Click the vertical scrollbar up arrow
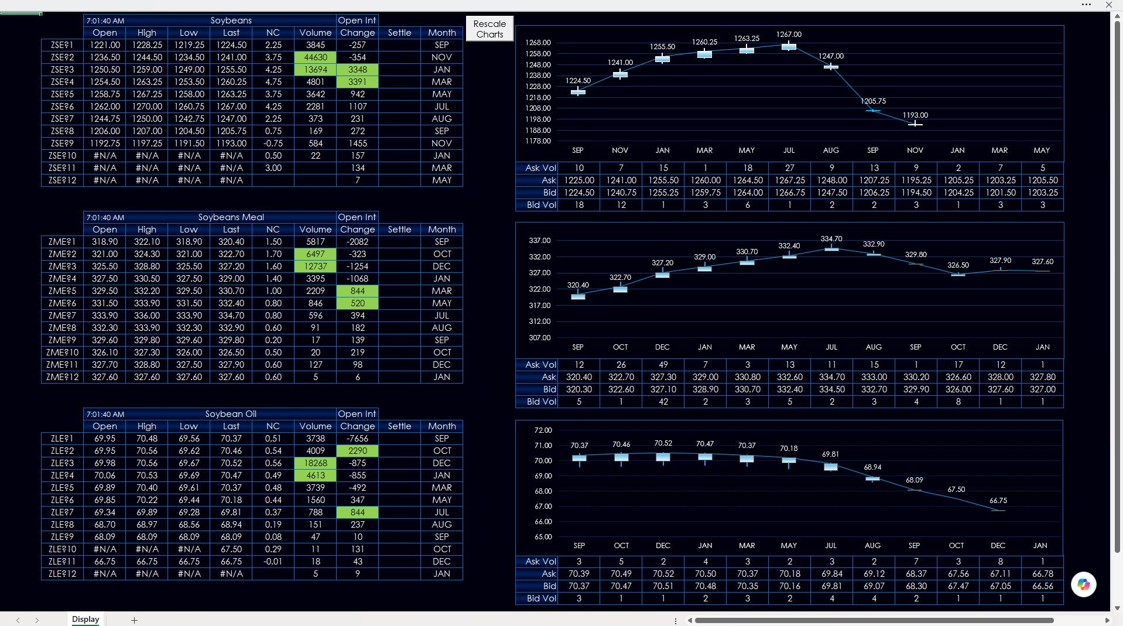 [x=1117, y=16]
